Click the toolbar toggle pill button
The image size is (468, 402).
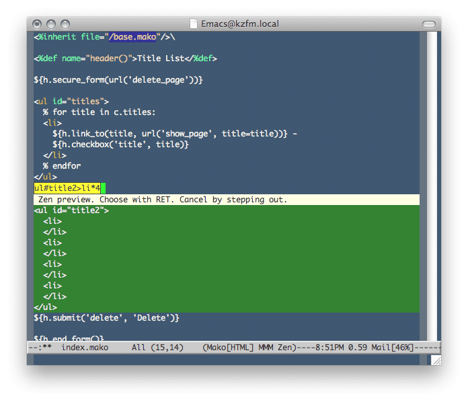pos(428,24)
